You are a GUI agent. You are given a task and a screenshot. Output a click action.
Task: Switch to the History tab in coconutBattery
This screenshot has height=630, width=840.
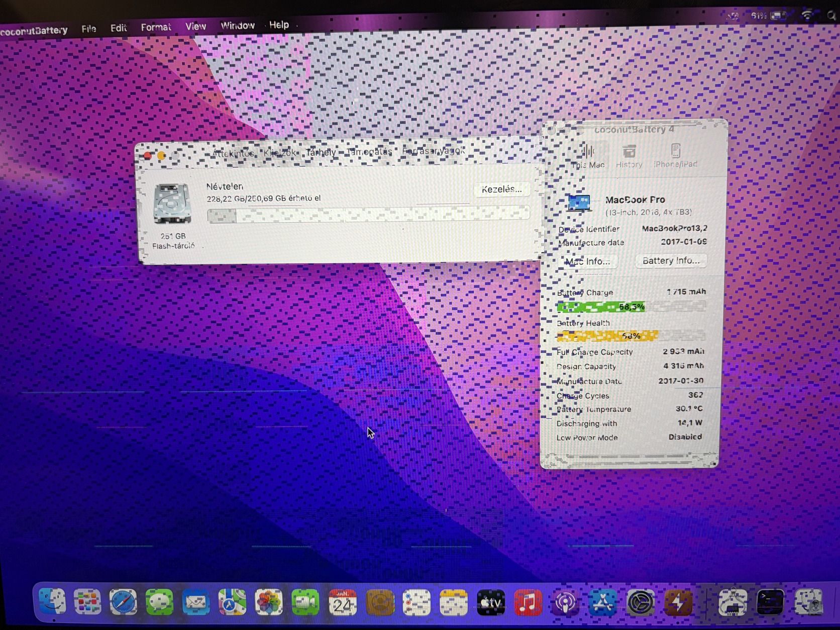629,156
